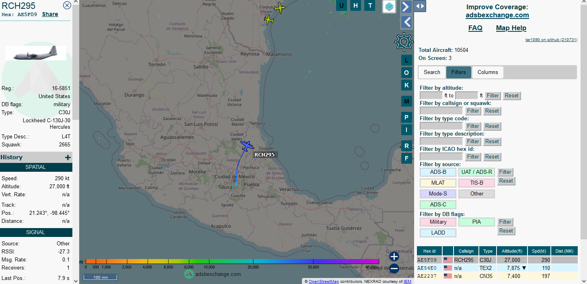Screen dimensions: 587x284
Task: Switch to the Search tab
Action: click(432, 72)
